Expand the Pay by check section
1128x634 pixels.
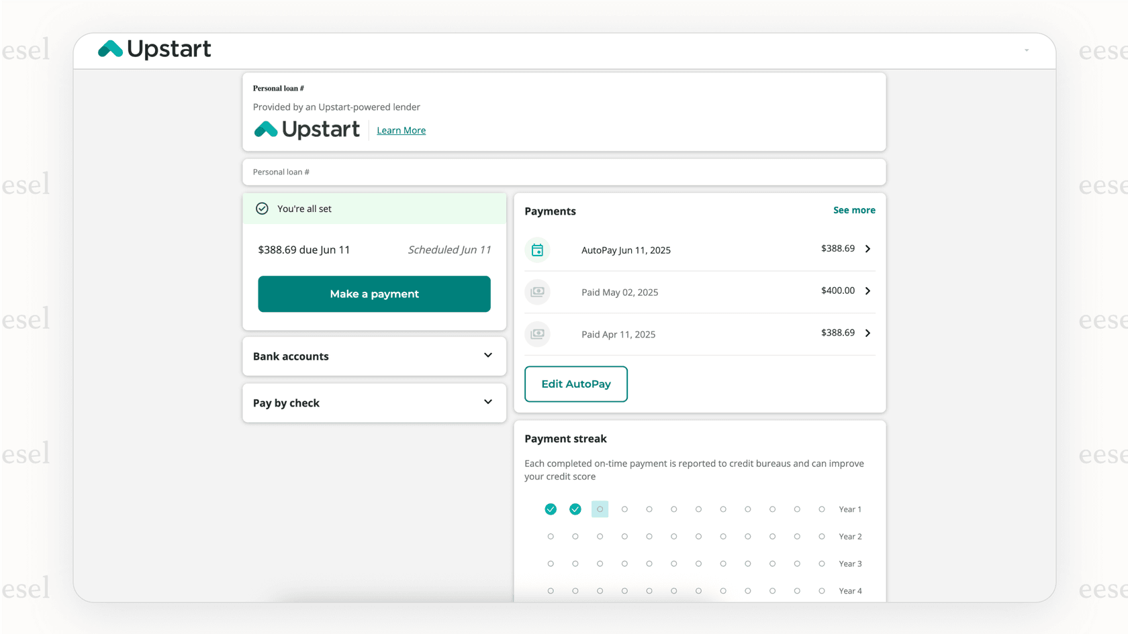click(487, 402)
